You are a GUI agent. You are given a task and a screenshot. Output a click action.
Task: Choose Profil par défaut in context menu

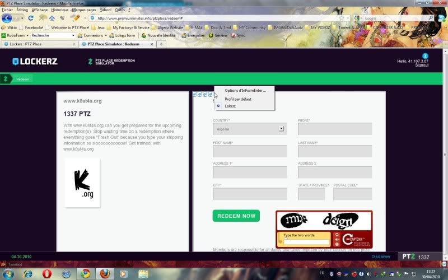pyautogui.click(x=238, y=99)
